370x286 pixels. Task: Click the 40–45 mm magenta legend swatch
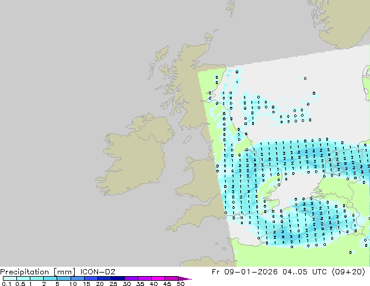[158, 278]
